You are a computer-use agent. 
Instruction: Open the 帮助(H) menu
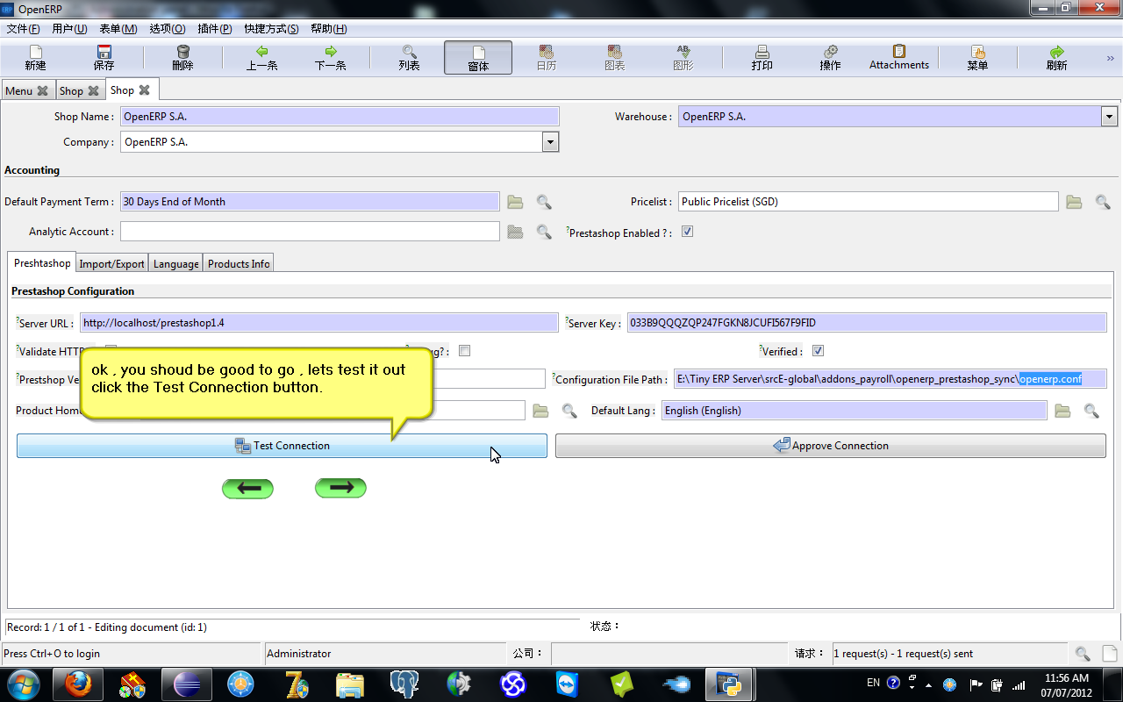pos(328,29)
